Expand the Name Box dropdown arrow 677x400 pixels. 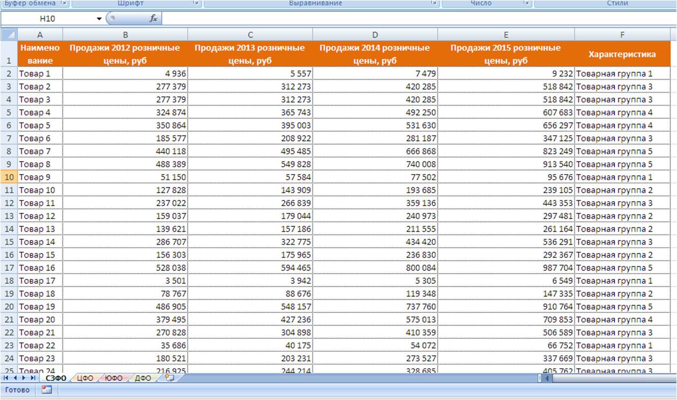[99, 19]
